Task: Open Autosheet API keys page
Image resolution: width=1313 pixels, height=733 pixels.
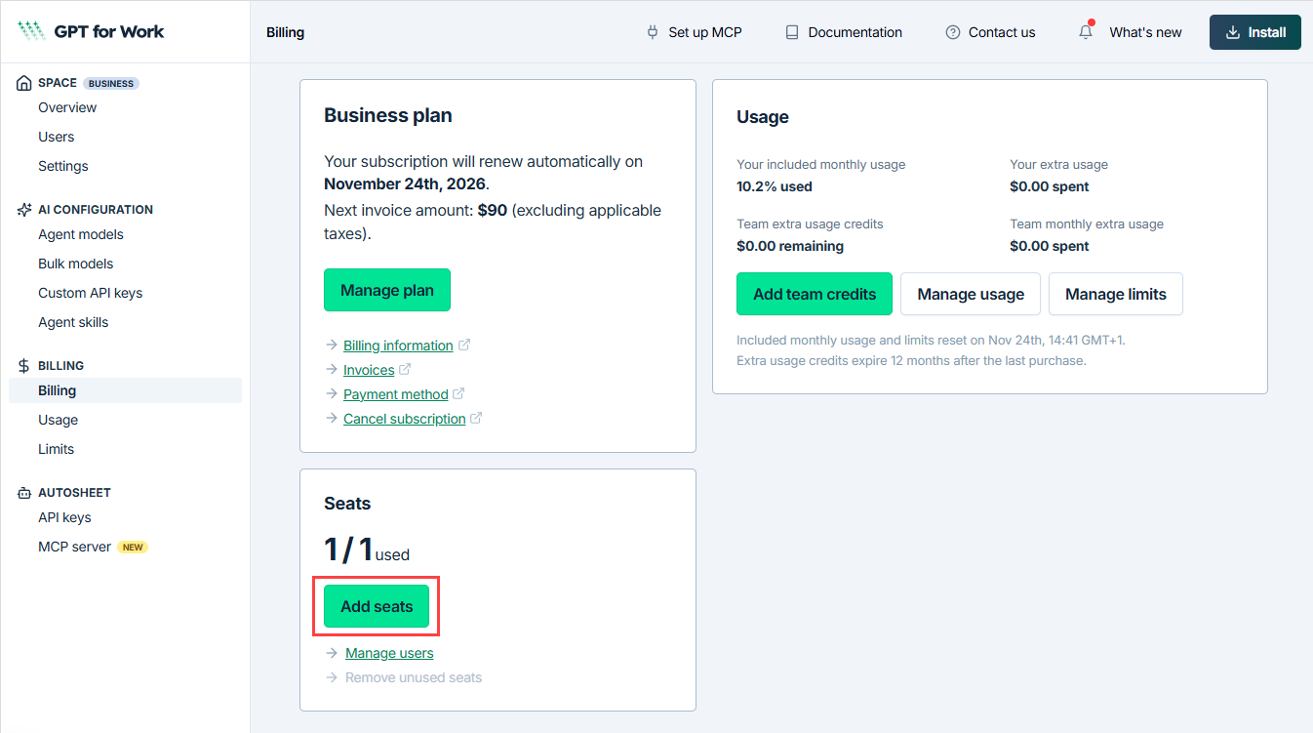Action: pos(64,517)
